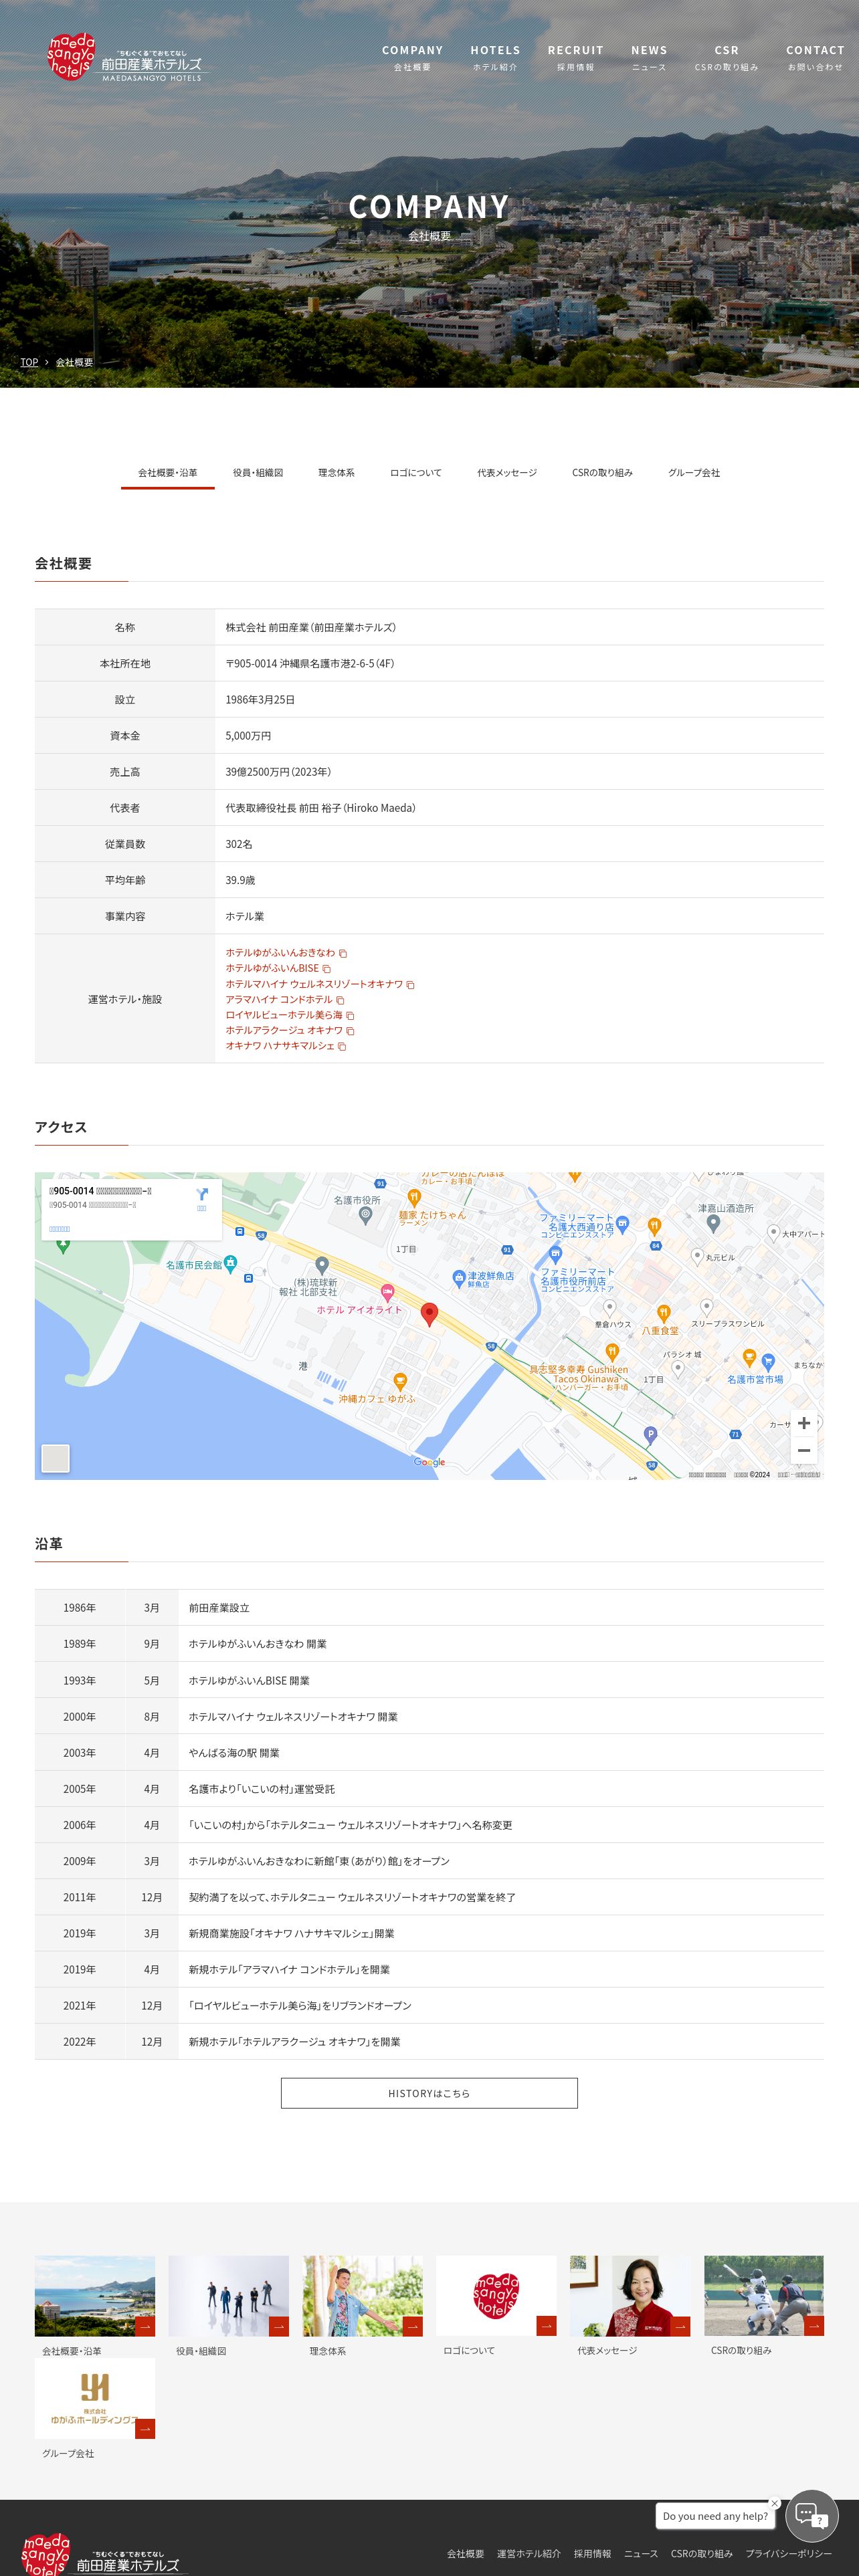Image resolution: width=859 pixels, height=2576 pixels.
Task: Select the 理念体系 tab
Action: click(x=336, y=473)
